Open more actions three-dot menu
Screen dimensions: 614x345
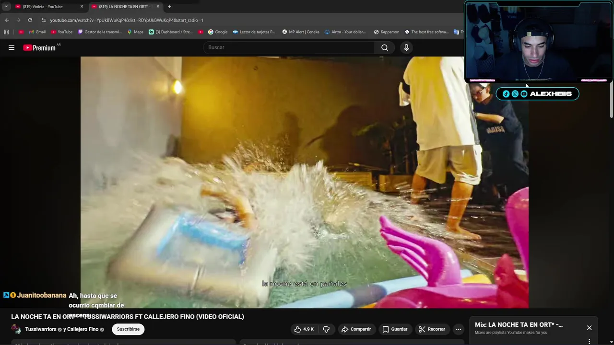click(x=459, y=329)
